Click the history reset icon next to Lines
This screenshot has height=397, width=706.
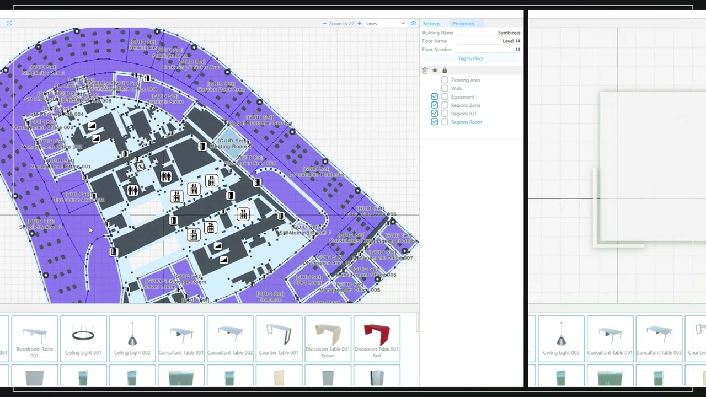point(413,24)
